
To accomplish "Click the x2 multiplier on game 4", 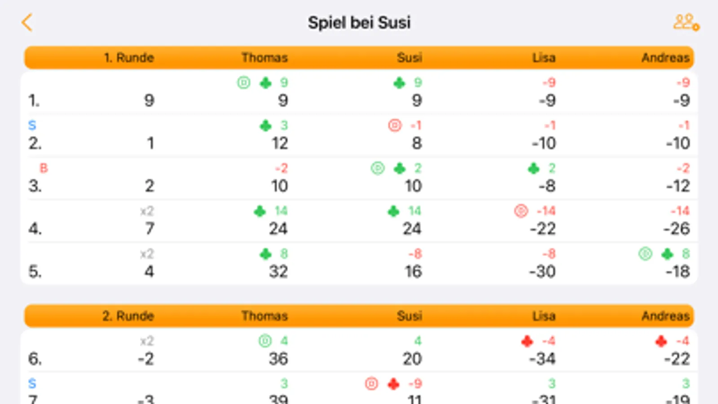I will pos(147,211).
